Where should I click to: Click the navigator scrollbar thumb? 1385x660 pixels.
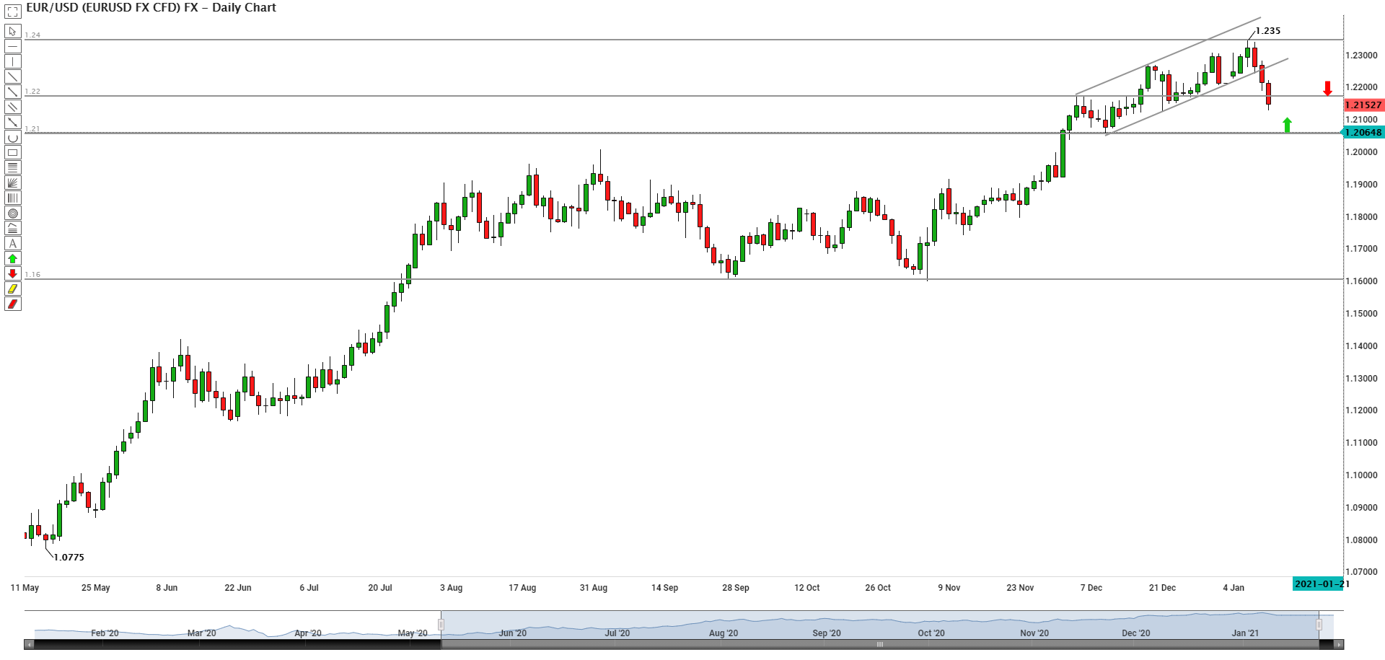(879, 644)
